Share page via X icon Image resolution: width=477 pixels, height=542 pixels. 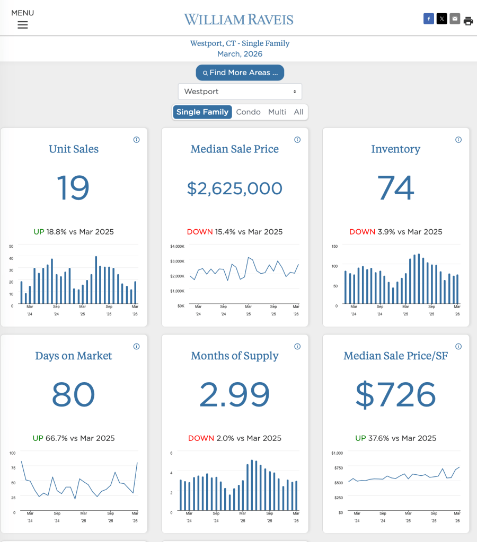pos(441,19)
